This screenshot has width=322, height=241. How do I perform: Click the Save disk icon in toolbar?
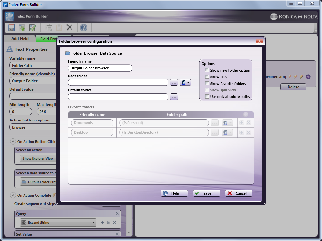[x=11, y=27]
